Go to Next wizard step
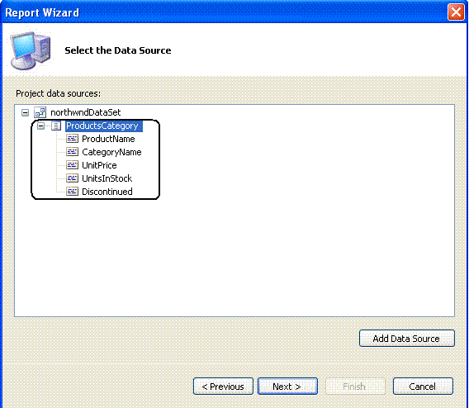This screenshot has height=408, width=469. (x=287, y=387)
